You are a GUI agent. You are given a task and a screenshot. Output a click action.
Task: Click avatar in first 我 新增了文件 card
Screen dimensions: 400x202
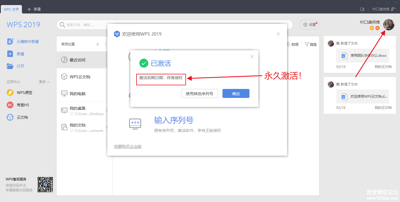(x=331, y=43)
